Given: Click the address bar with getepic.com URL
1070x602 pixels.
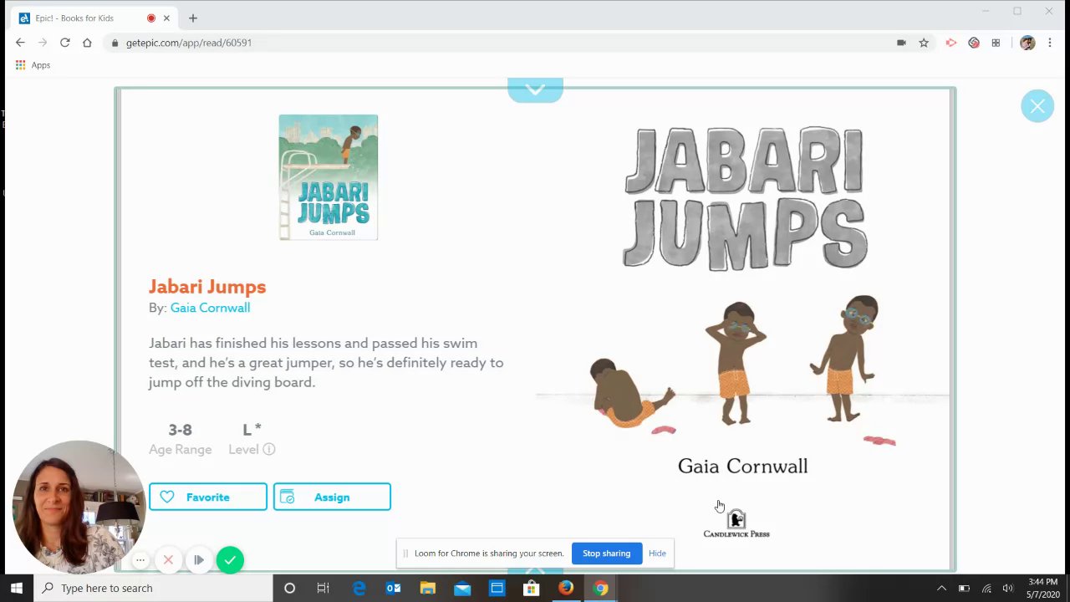Looking at the screenshot, I should [502, 43].
